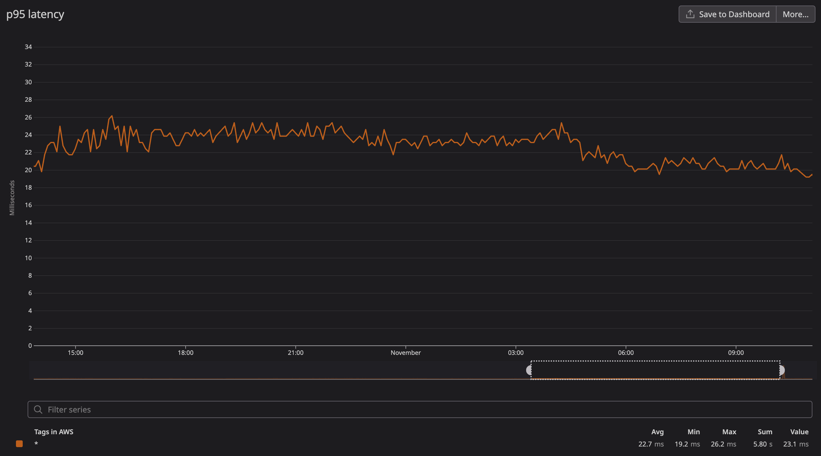The height and width of the screenshot is (456, 821).
Task: Click the p95 latency chart title
Action: point(35,14)
